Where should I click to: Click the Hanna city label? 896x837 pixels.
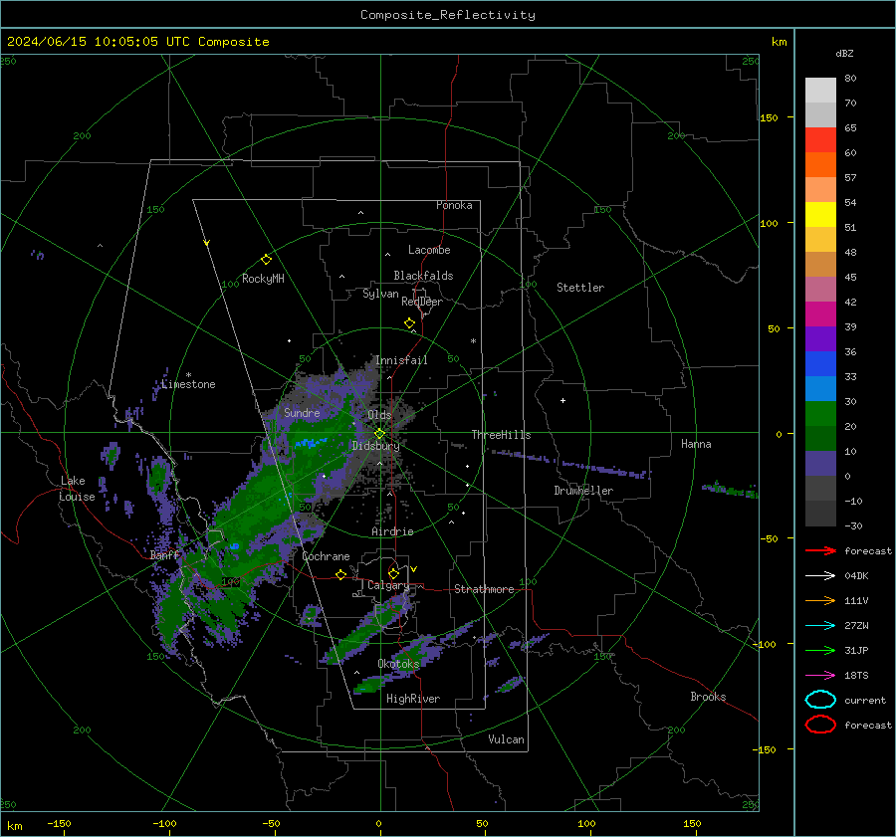point(696,444)
